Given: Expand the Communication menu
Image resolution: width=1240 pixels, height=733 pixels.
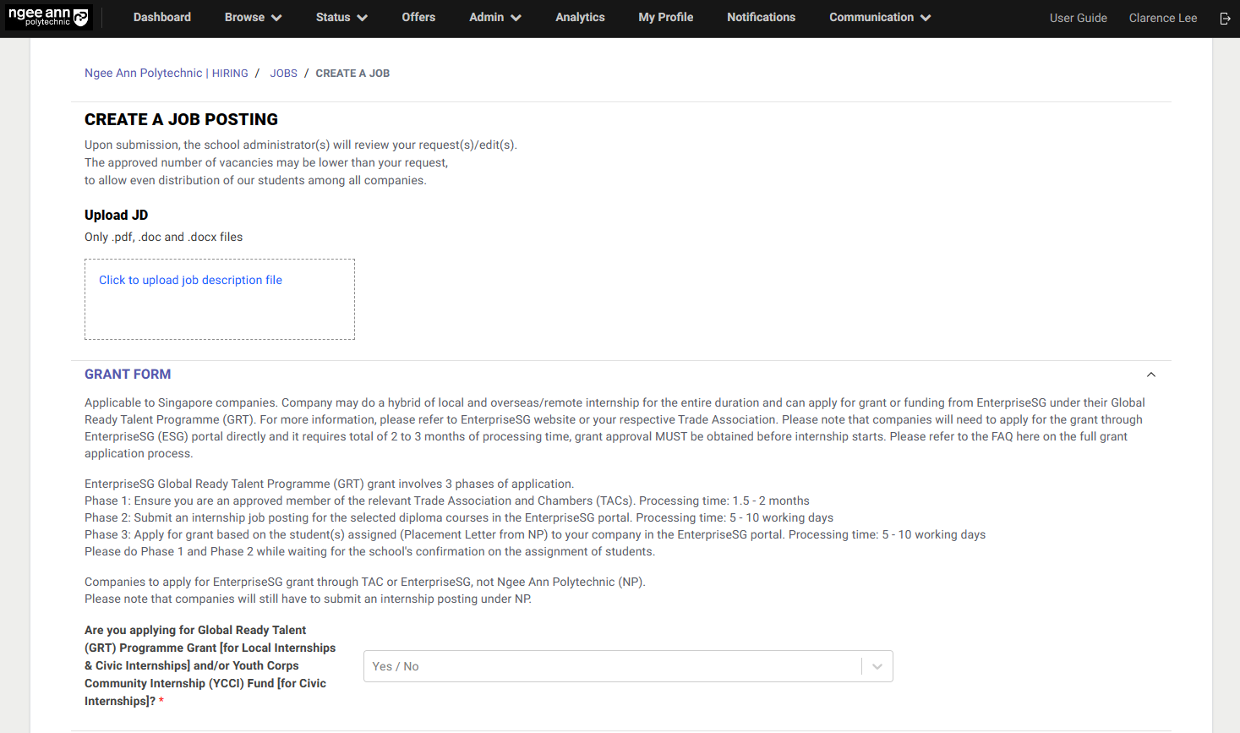Looking at the screenshot, I should (879, 17).
